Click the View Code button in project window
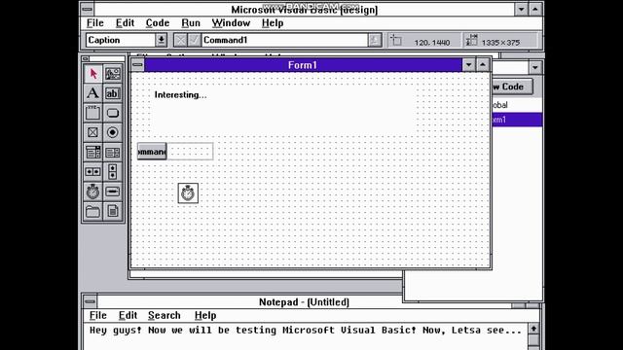The height and width of the screenshot is (350, 623). click(x=512, y=87)
